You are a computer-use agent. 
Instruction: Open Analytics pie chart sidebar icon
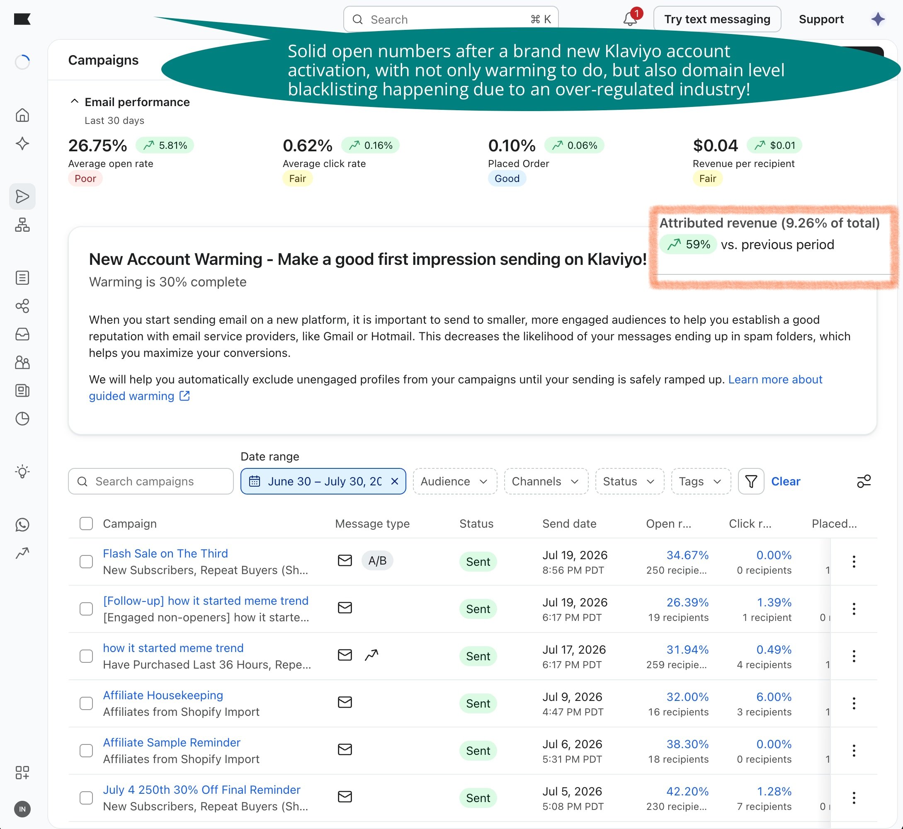(x=22, y=419)
